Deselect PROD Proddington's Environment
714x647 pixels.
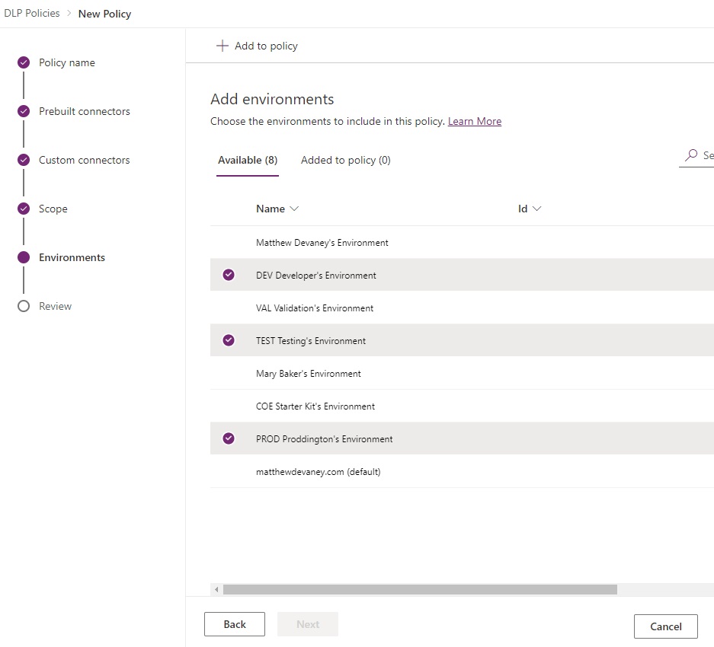229,438
